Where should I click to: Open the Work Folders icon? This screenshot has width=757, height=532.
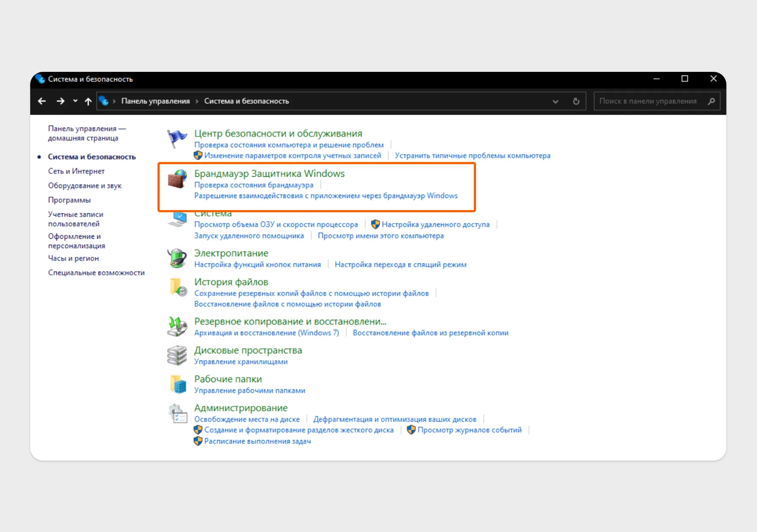[178, 384]
